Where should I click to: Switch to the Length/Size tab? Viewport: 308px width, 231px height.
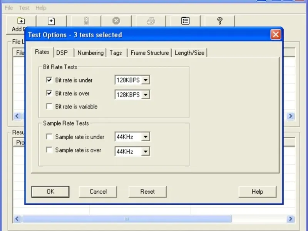point(189,53)
